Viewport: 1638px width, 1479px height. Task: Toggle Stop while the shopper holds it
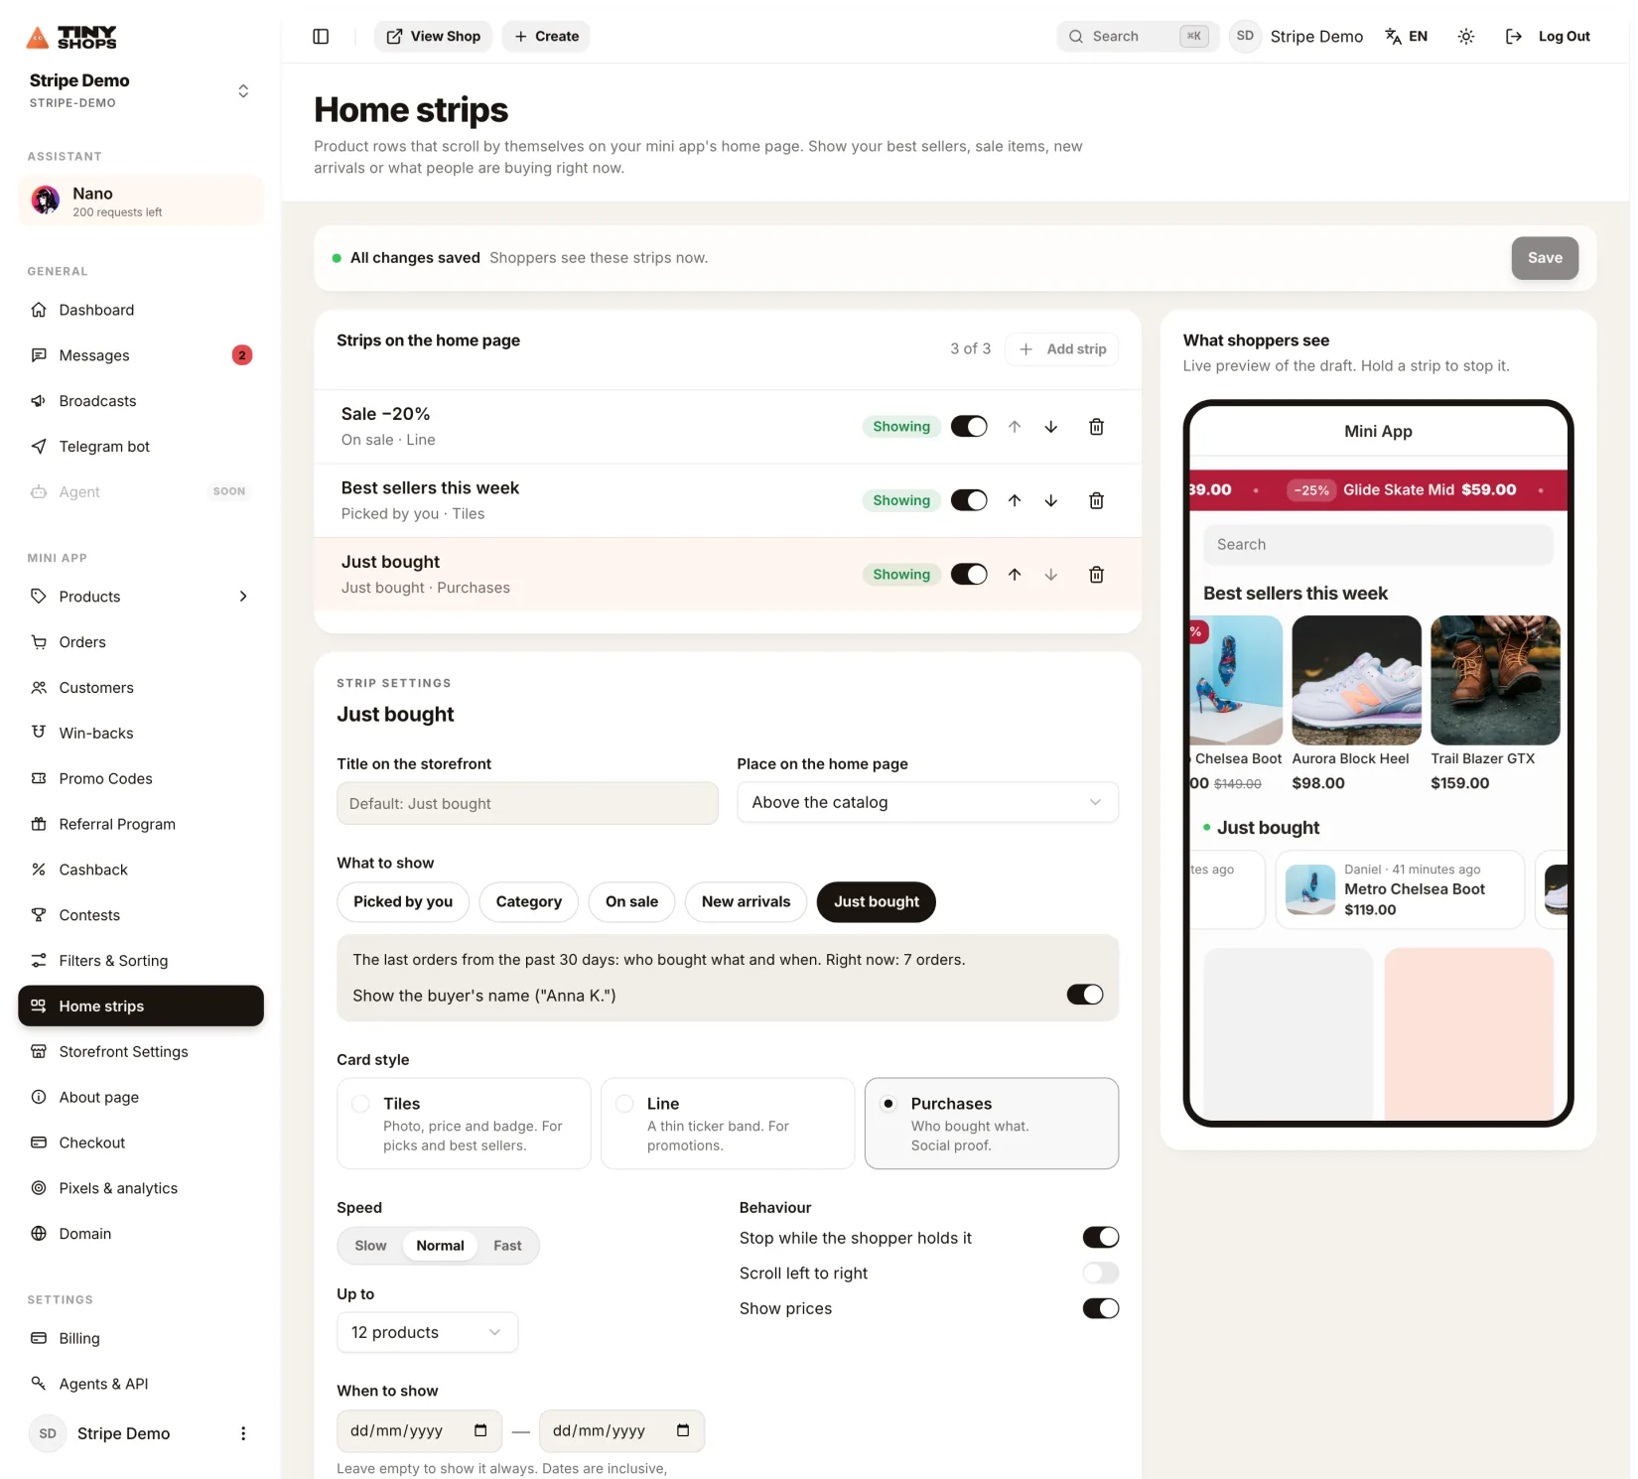click(x=1101, y=1237)
